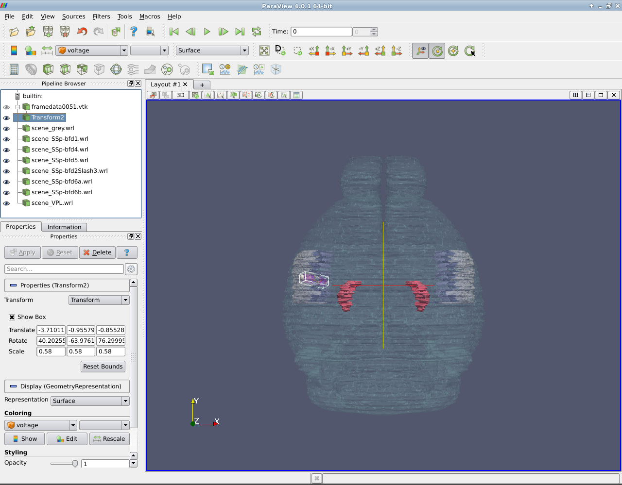Open the toolbar Surface representation dropdown
Image resolution: width=622 pixels, height=485 pixels.
click(x=212, y=50)
